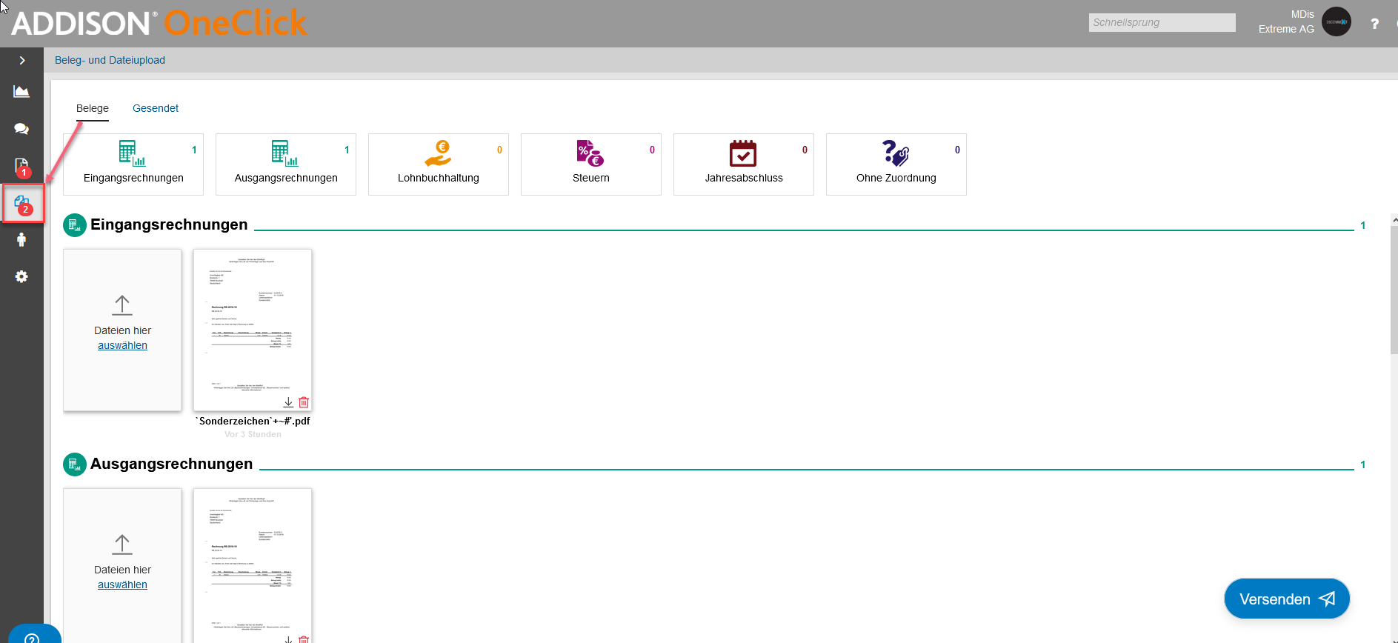The height and width of the screenshot is (643, 1398).
Task: Open the person icon in sidebar
Action: coord(21,239)
